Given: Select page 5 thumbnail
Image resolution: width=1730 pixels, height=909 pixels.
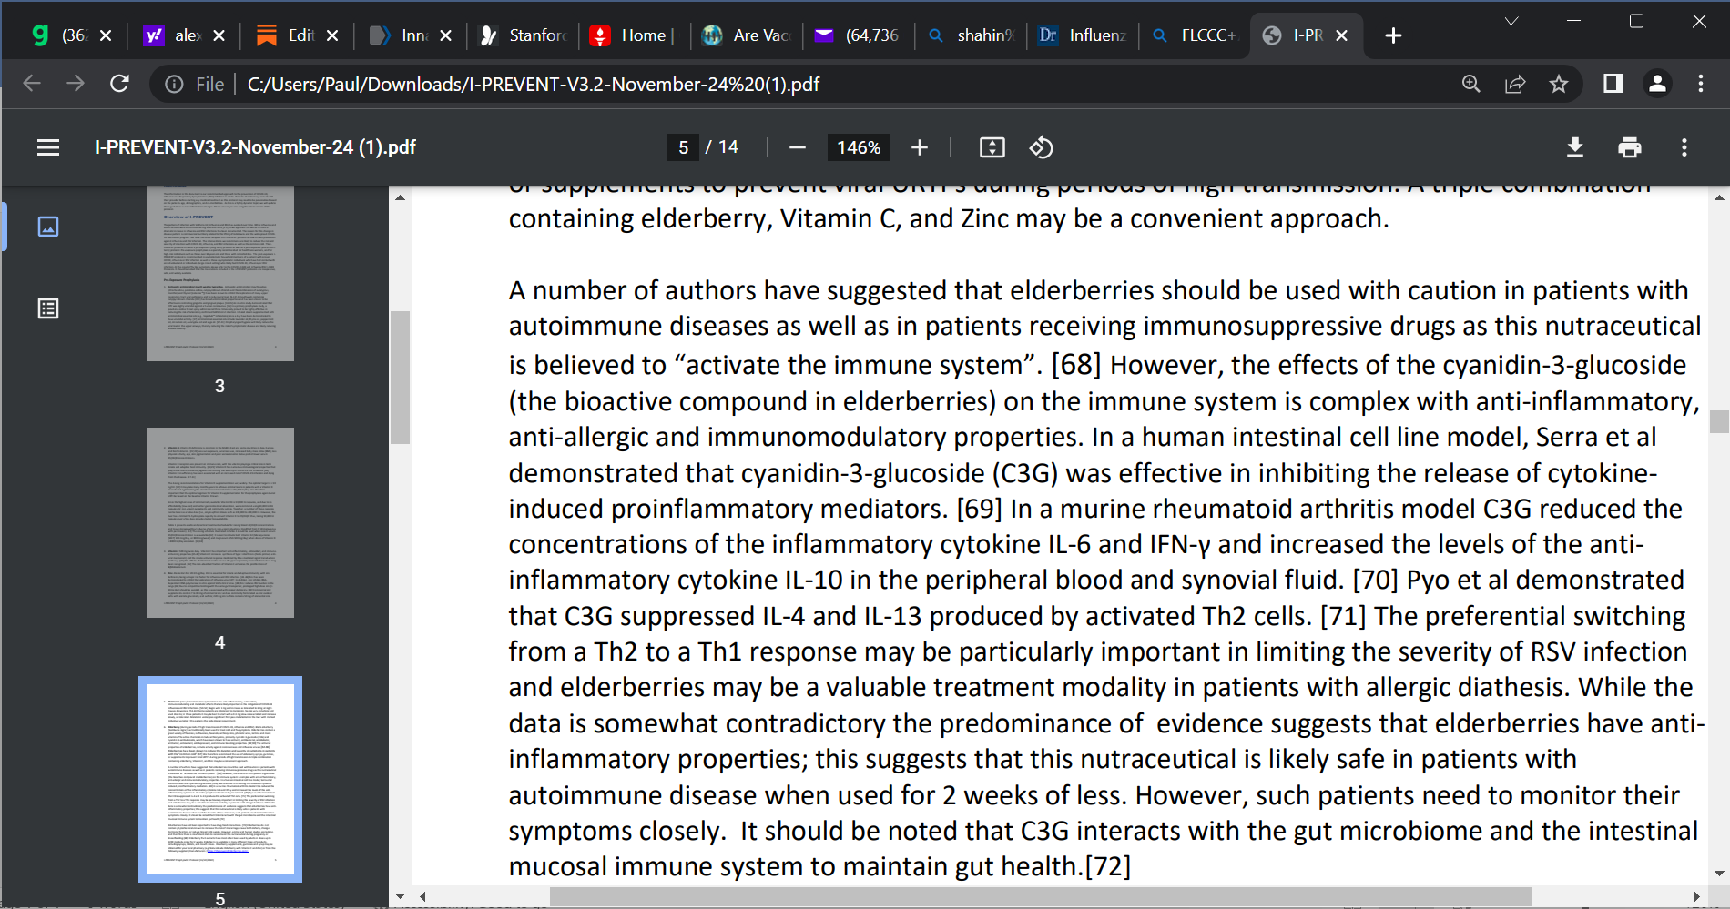Looking at the screenshot, I should pyautogui.click(x=220, y=779).
